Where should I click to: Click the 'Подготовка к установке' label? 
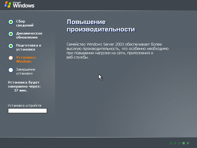click(29, 47)
